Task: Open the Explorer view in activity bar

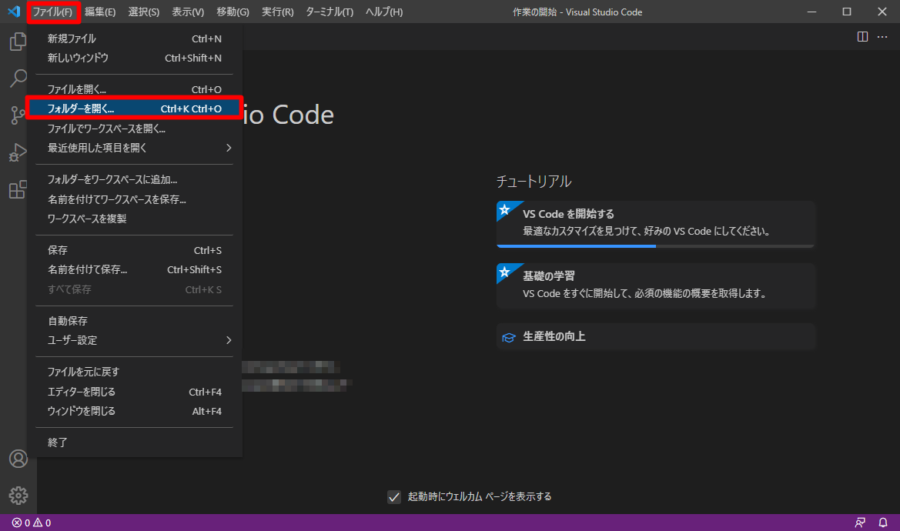Action: coord(18,42)
